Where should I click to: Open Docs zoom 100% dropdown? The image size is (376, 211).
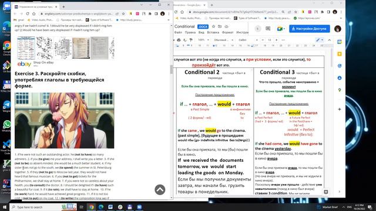(x=203, y=40)
